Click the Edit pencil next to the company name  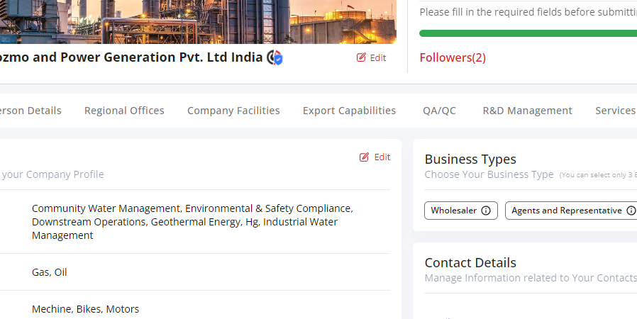(x=372, y=57)
